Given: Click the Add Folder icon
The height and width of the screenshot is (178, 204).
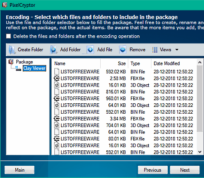Looking at the screenshot, I should click(x=53, y=49).
